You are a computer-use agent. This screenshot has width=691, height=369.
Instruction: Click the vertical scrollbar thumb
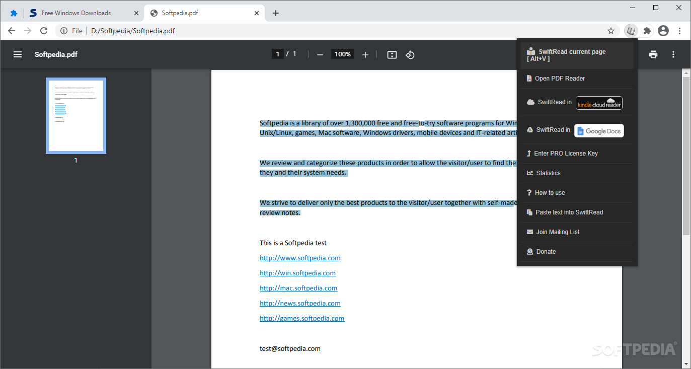point(686,156)
